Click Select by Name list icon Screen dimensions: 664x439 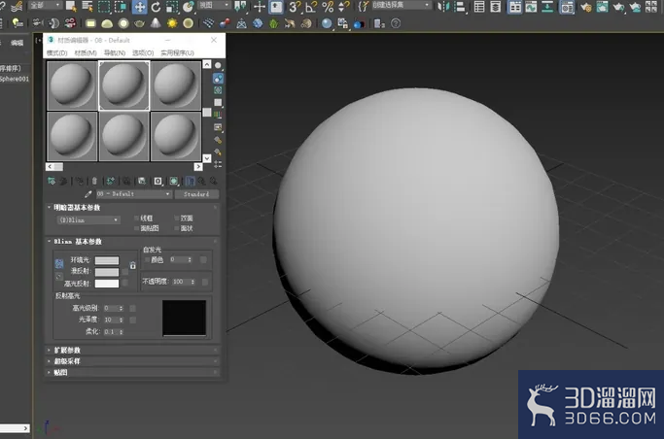point(87,7)
